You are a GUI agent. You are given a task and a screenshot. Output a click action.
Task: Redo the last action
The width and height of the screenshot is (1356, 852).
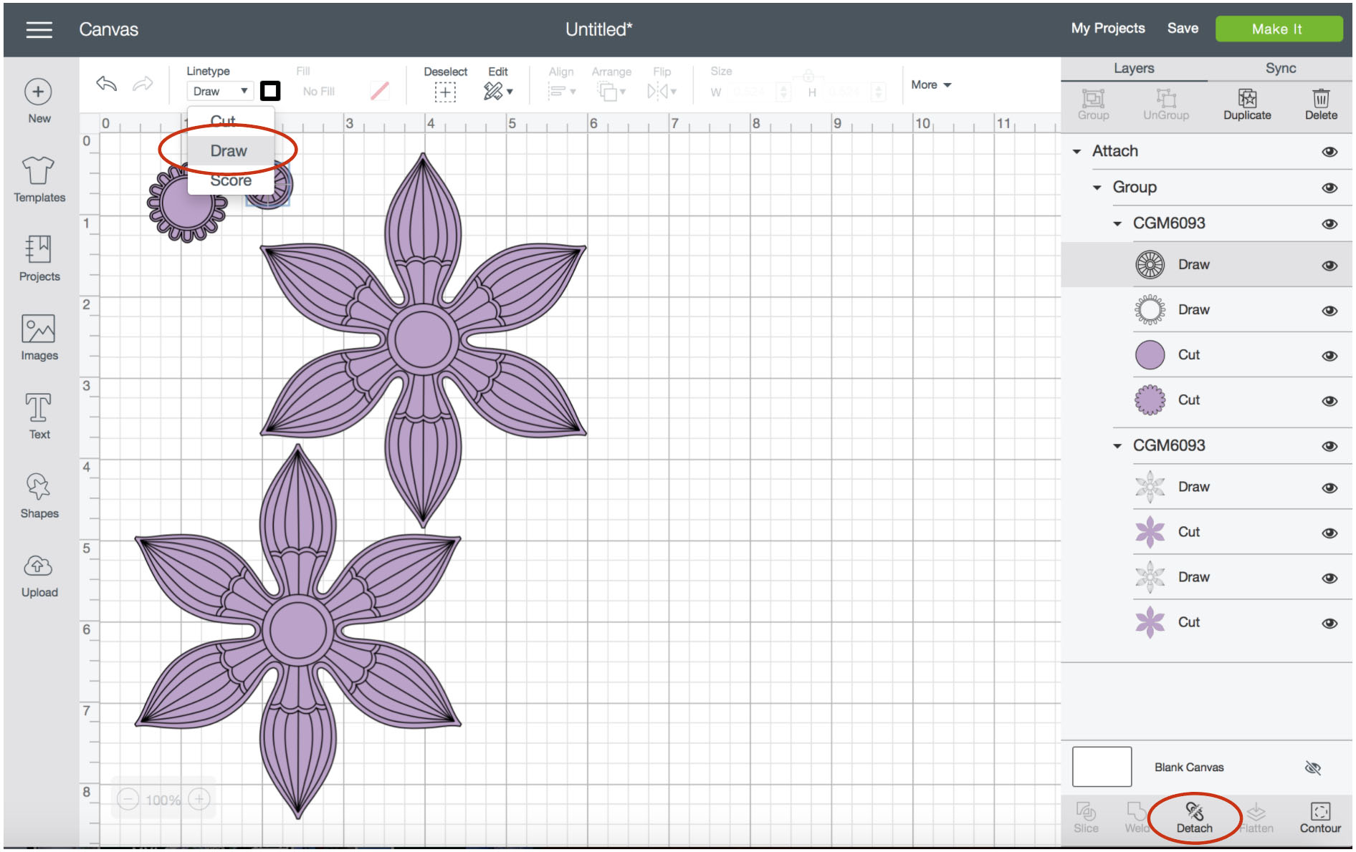(x=143, y=84)
